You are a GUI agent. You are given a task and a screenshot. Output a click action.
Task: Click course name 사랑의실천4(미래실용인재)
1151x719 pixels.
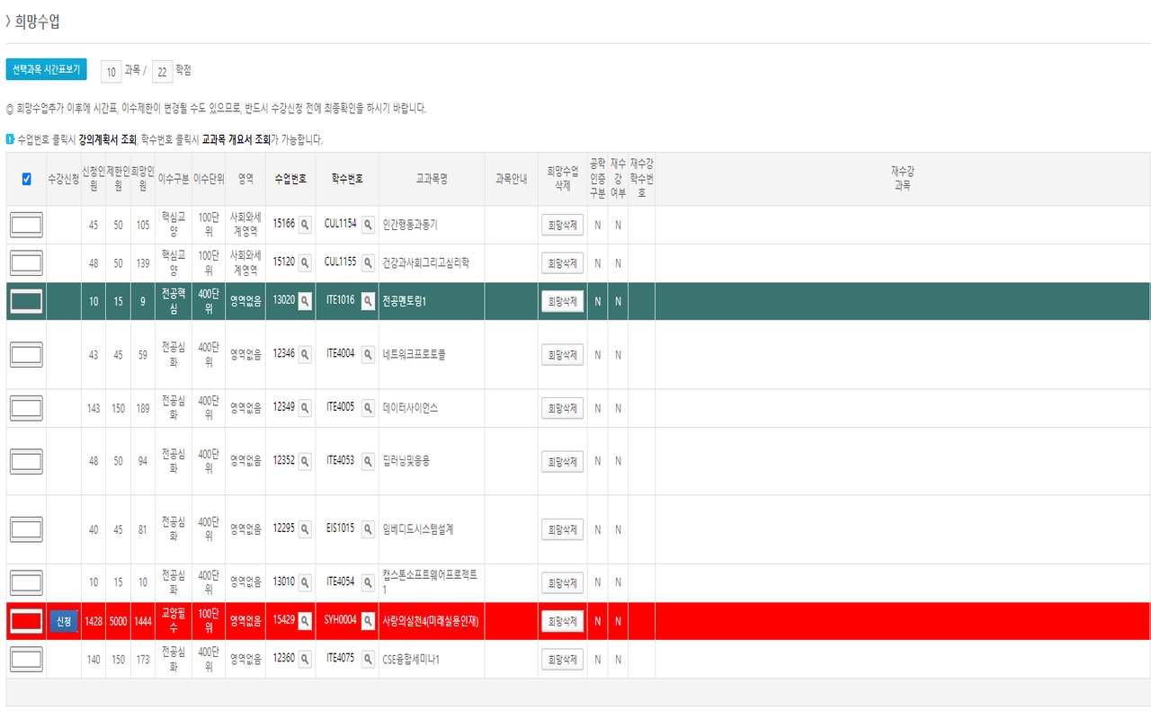coord(432,621)
